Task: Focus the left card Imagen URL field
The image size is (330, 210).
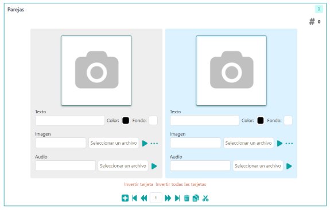Action: coord(61,143)
